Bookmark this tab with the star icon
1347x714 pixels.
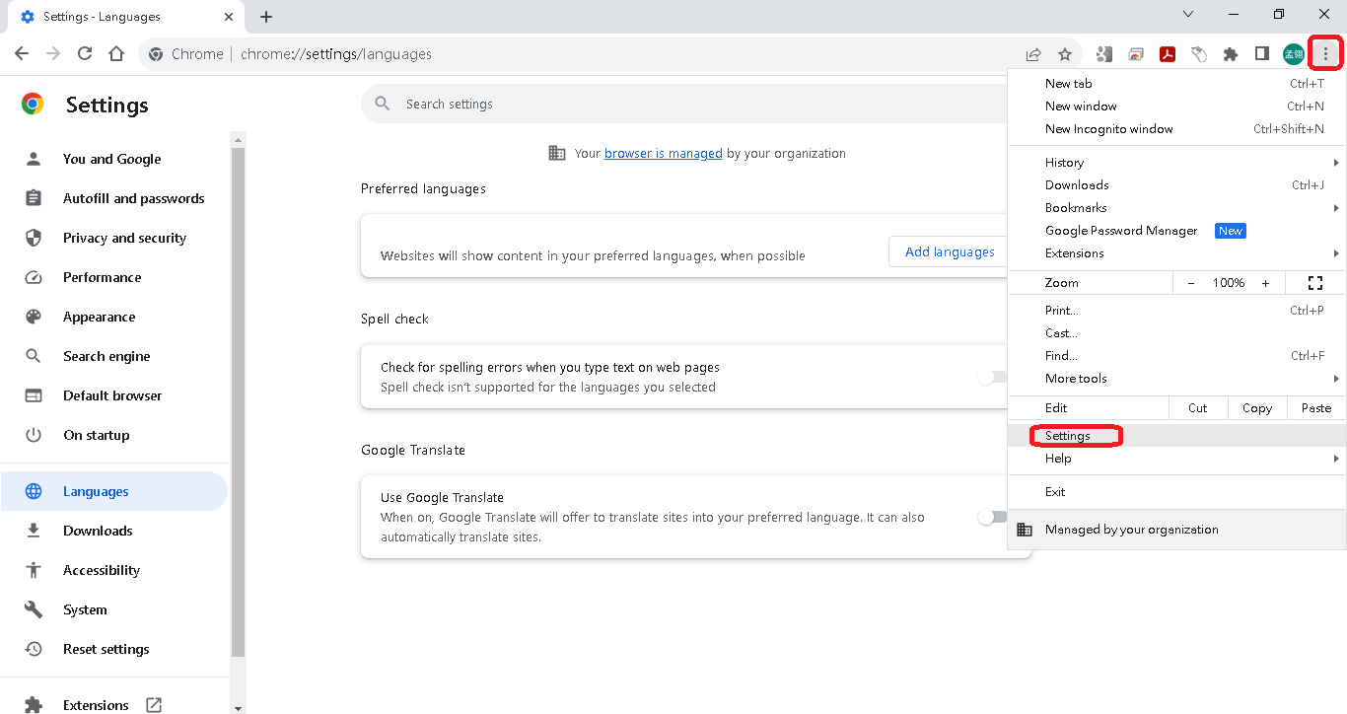[x=1065, y=54]
